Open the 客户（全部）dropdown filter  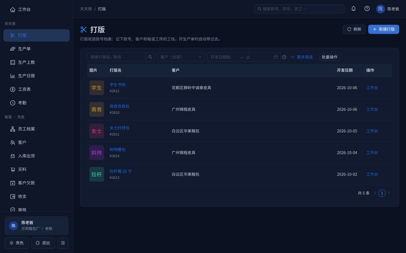181,57
